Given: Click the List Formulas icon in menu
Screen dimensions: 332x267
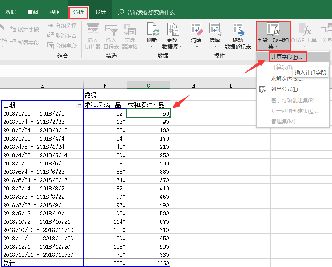Looking at the screenshot, I should (x=262, y=89).
